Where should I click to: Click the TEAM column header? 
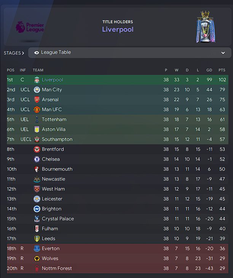[38, 70]
